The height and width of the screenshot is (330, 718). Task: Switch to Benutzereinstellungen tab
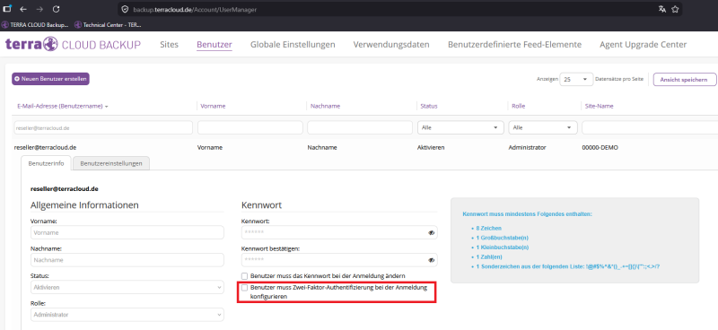pos(111,163)
